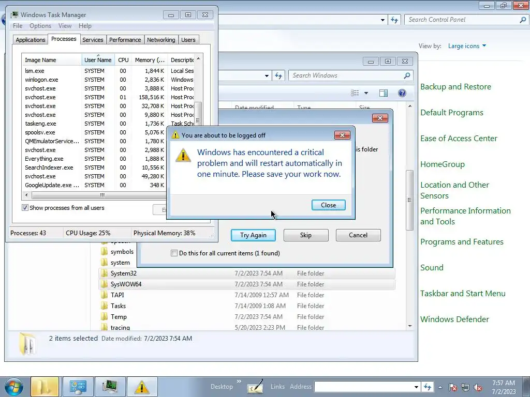Open the Control Panel address dropdown
Image resolution: width=530 pixels, height=397 pixels.
(382, 20)
